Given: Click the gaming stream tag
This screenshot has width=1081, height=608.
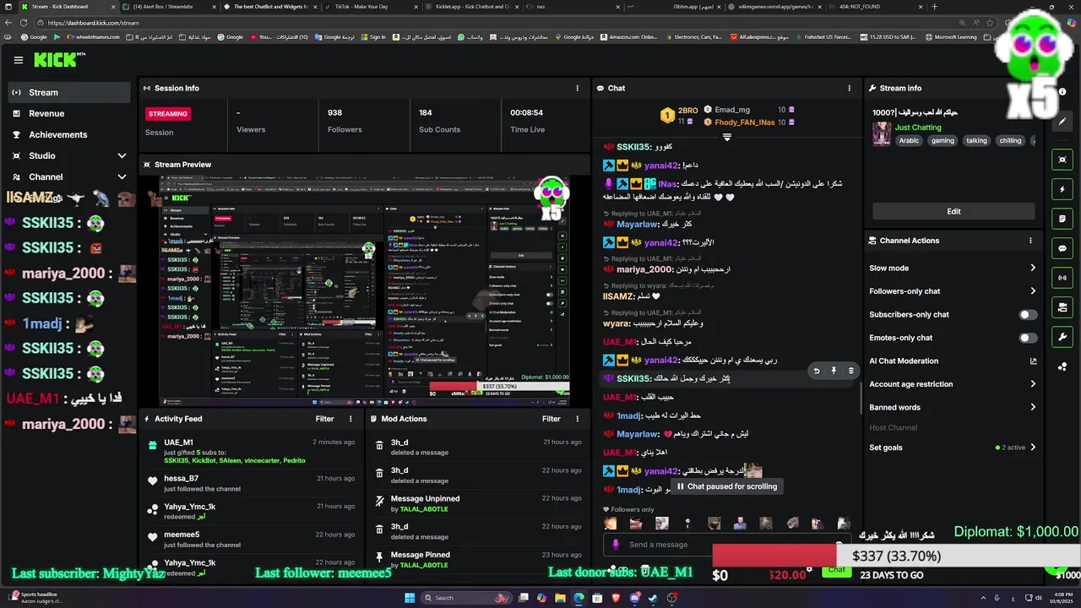Looking at the screenshot, I should [942, 141].
